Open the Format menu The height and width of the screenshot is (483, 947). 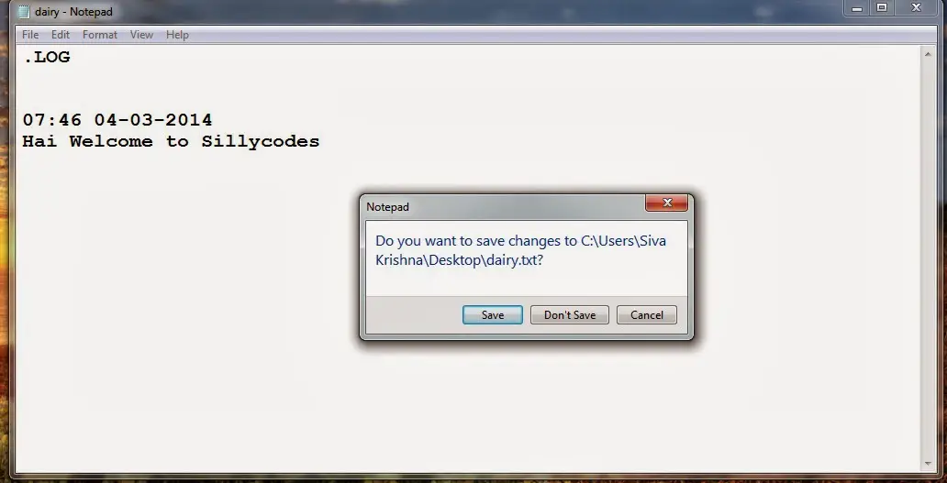coord(100,35)
